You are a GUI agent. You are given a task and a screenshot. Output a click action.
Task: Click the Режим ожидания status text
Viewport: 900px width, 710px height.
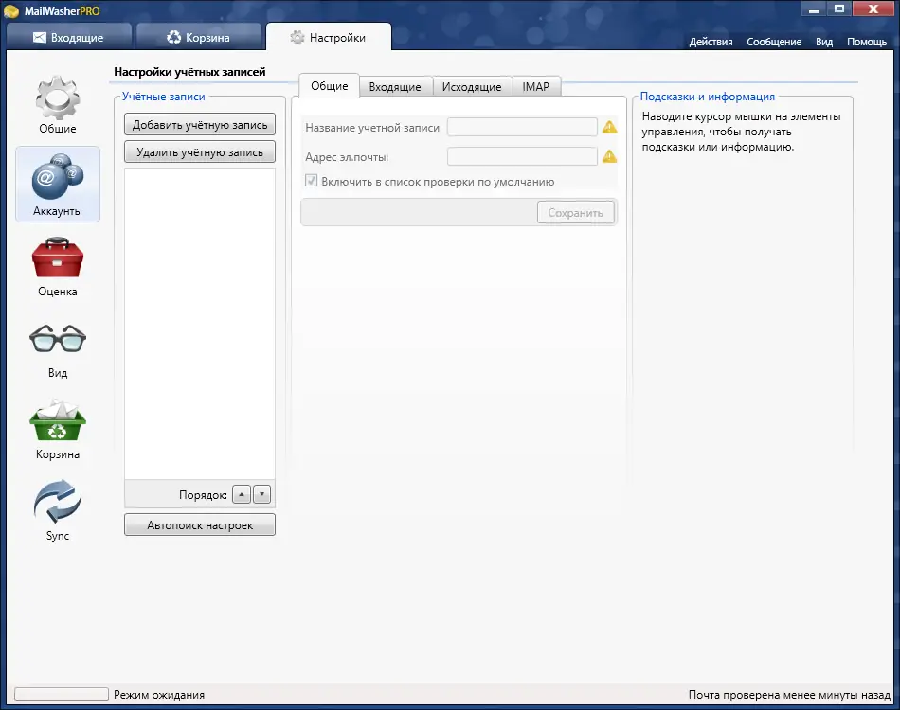159,695
